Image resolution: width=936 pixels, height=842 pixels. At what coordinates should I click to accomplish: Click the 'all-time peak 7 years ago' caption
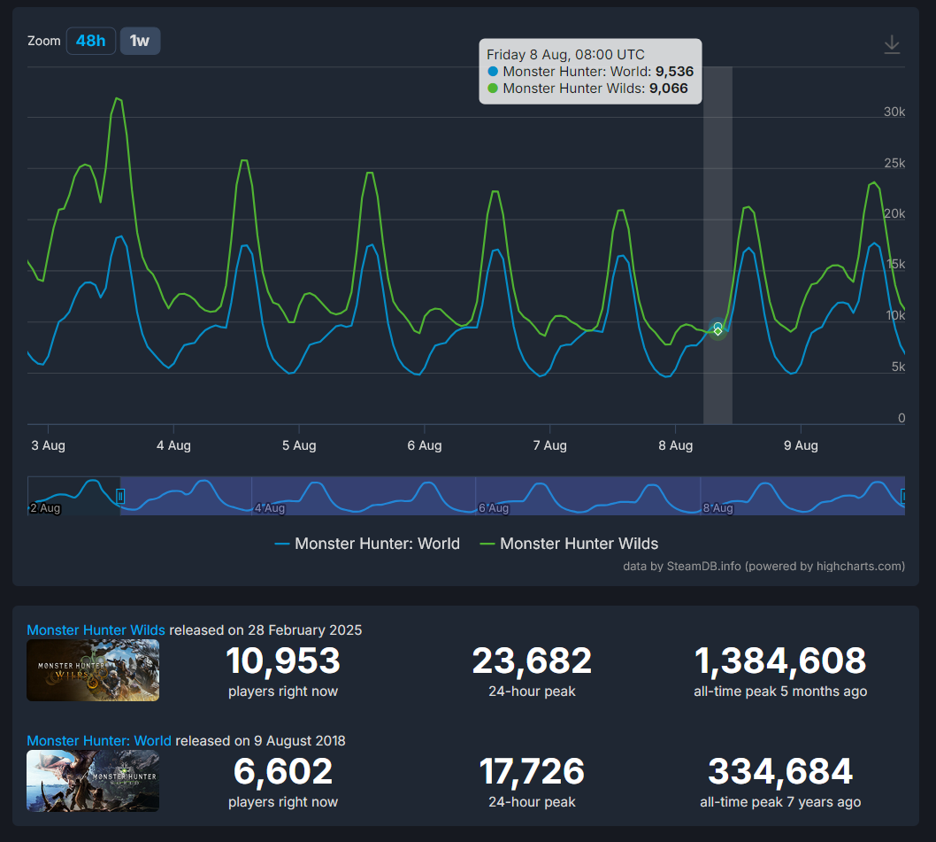tap(780, 802)
